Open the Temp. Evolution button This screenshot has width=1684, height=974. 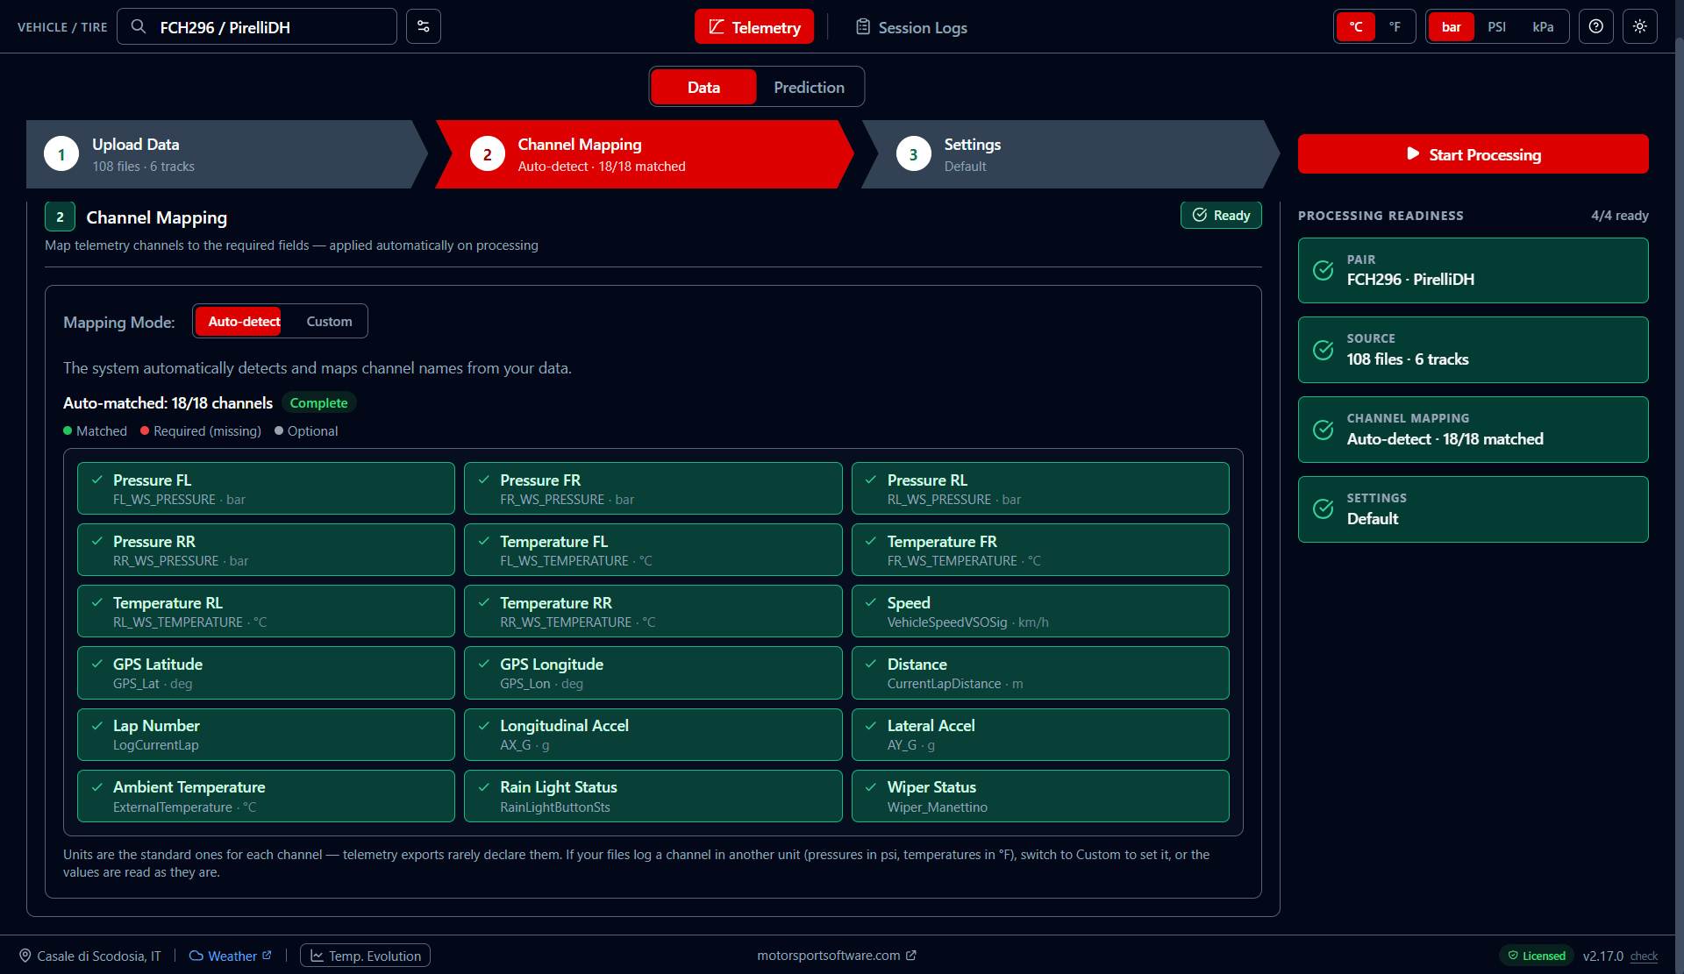[365, 956]
